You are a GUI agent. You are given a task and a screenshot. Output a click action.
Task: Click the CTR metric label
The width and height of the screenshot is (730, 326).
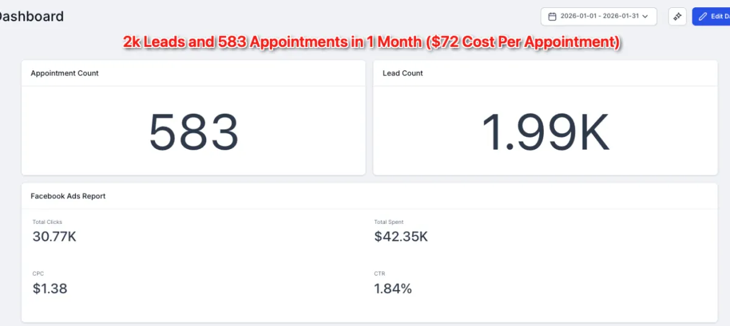(x=380, y=274)
